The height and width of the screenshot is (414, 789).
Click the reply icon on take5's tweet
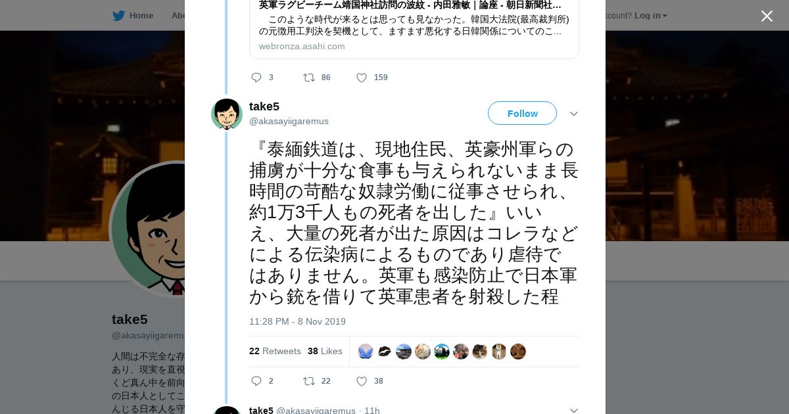pyautogui.click(x=256, y=381)
